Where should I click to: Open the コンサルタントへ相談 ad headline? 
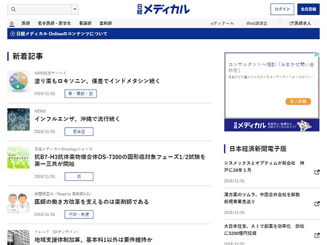coord(271,67)
